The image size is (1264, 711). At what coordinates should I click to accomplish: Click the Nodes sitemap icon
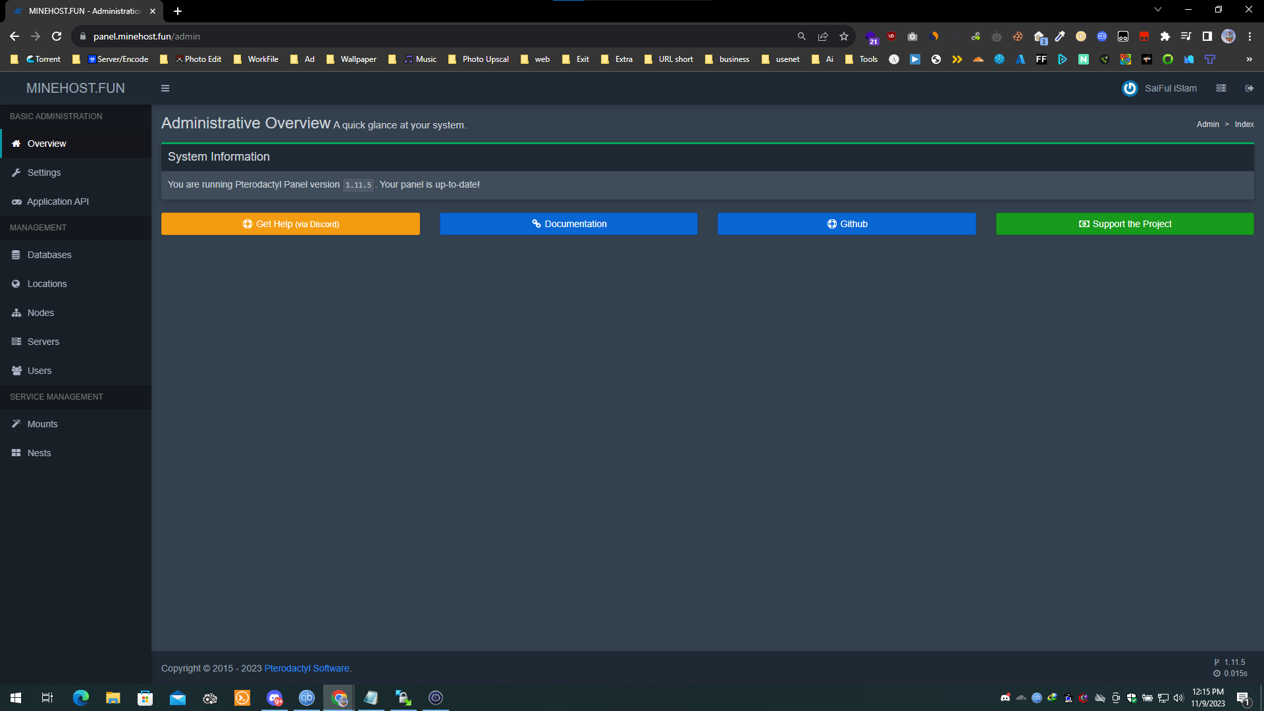[16, 313]
